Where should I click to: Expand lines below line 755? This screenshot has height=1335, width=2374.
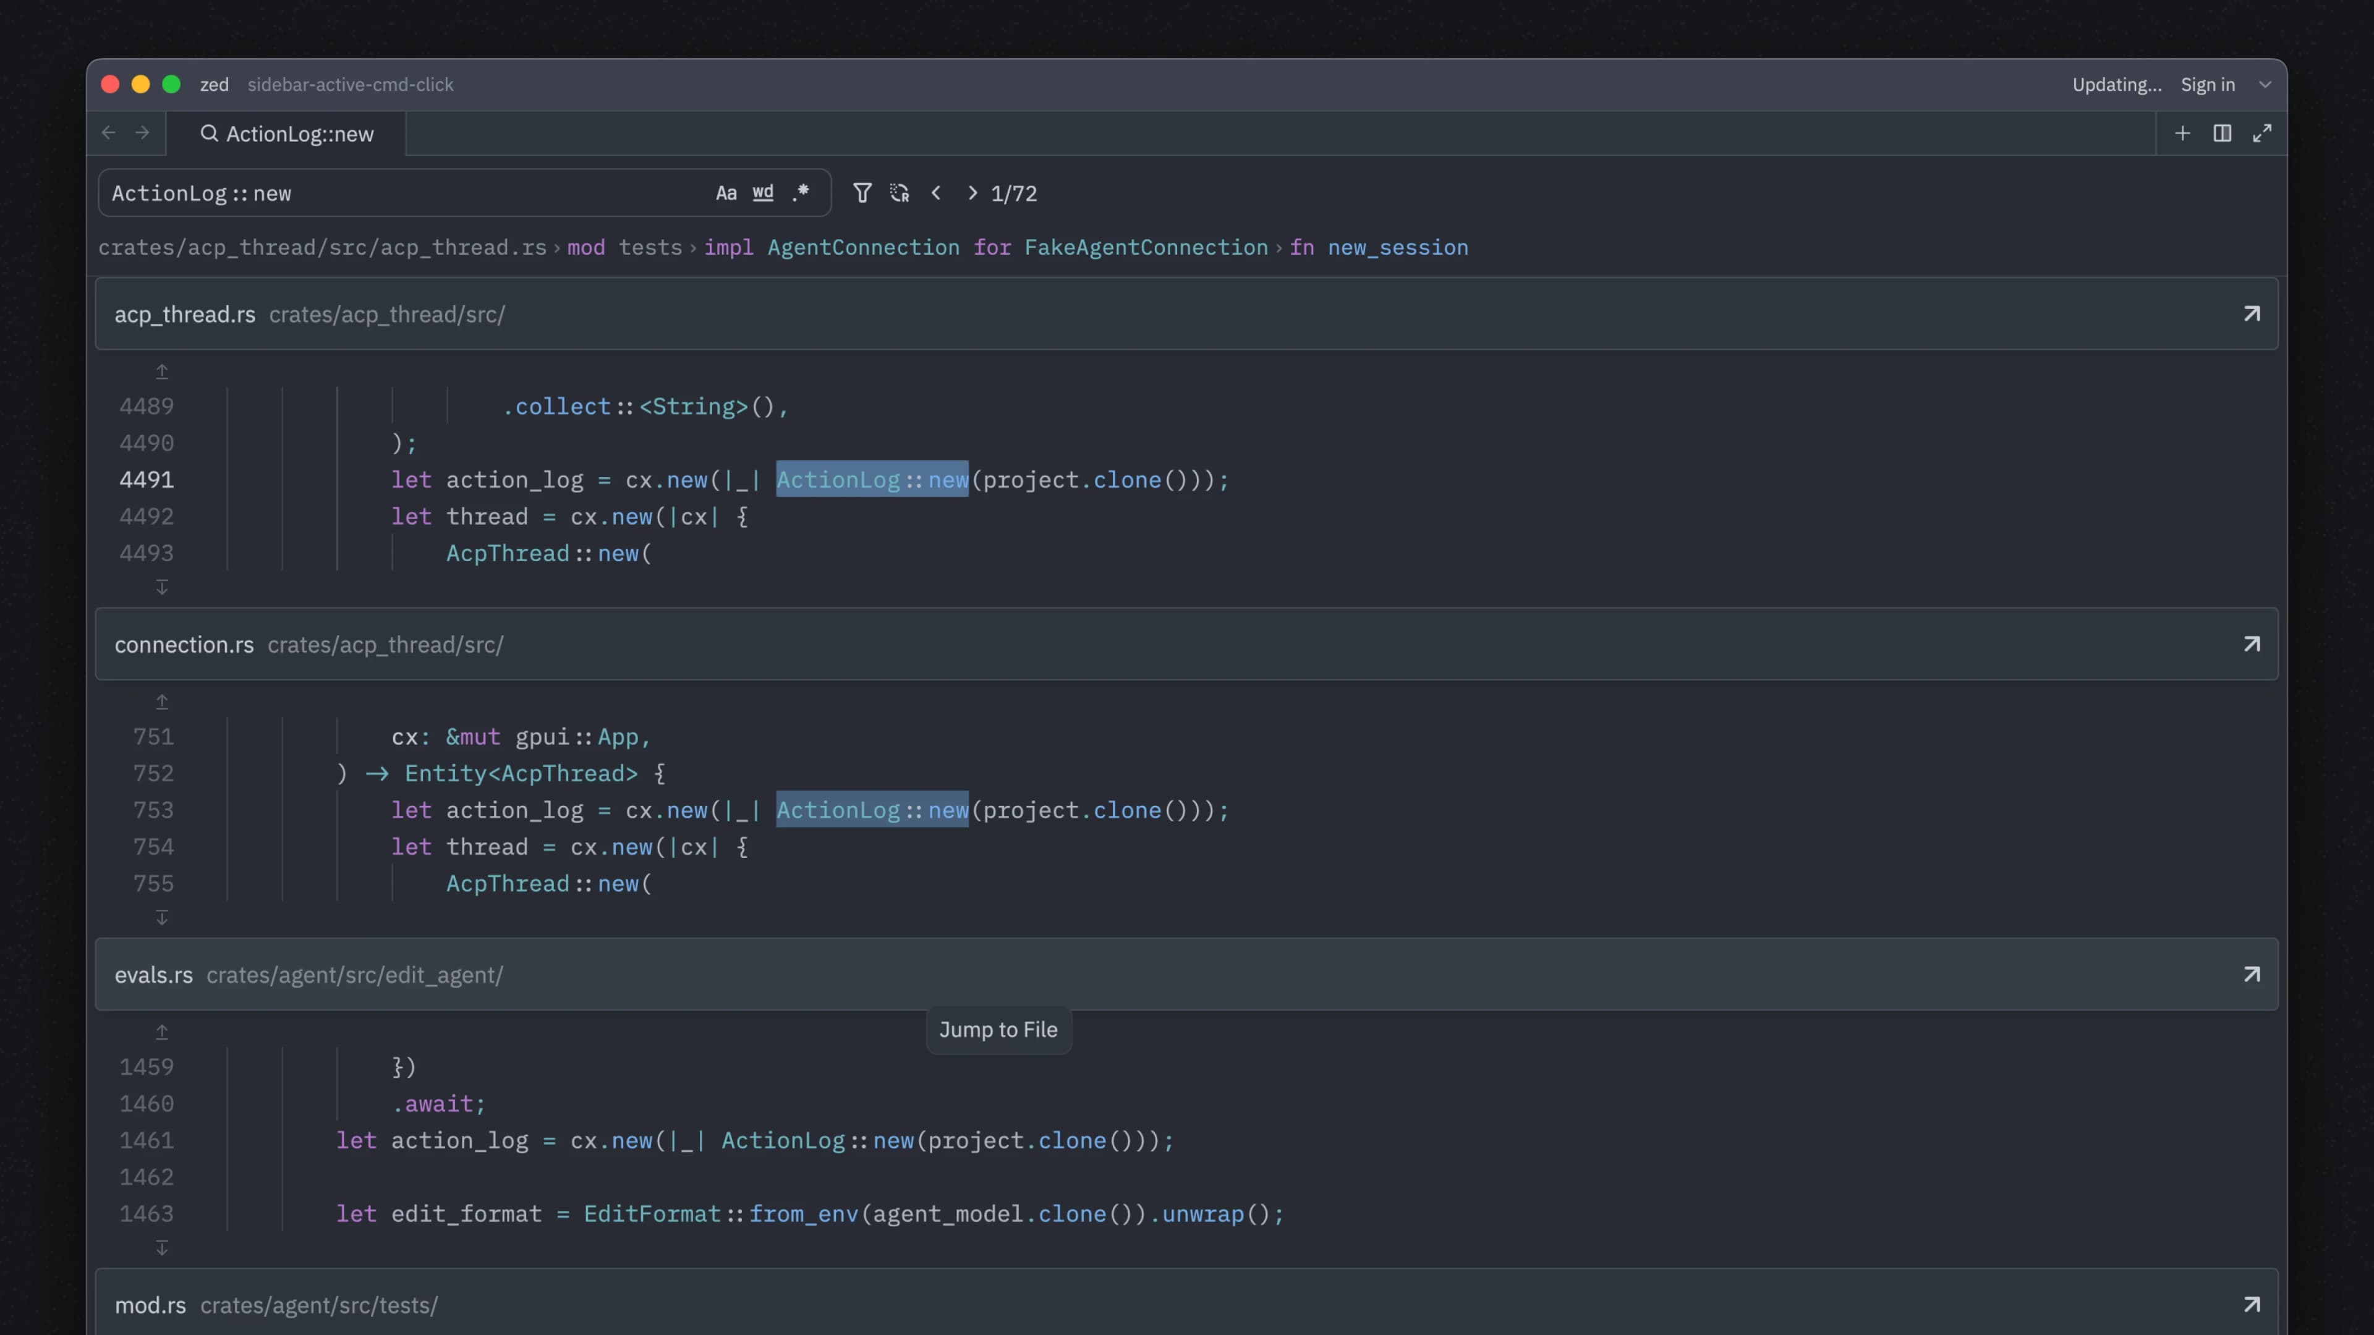pyautogui.click(x=162, y=918)
